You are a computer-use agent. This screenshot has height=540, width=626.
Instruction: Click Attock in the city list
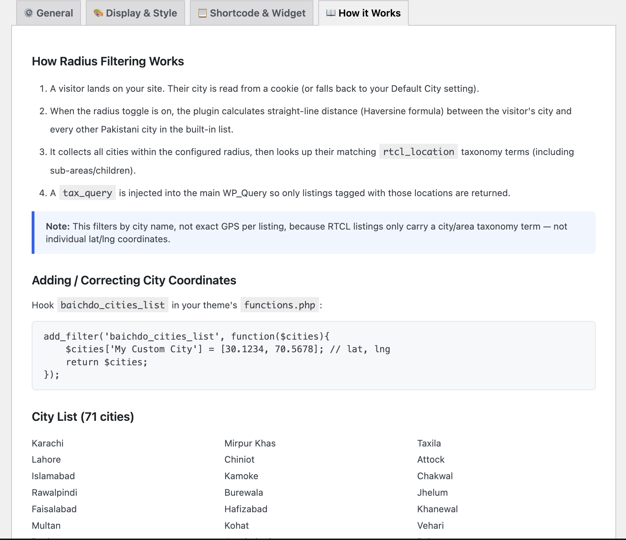coord(431,459)
